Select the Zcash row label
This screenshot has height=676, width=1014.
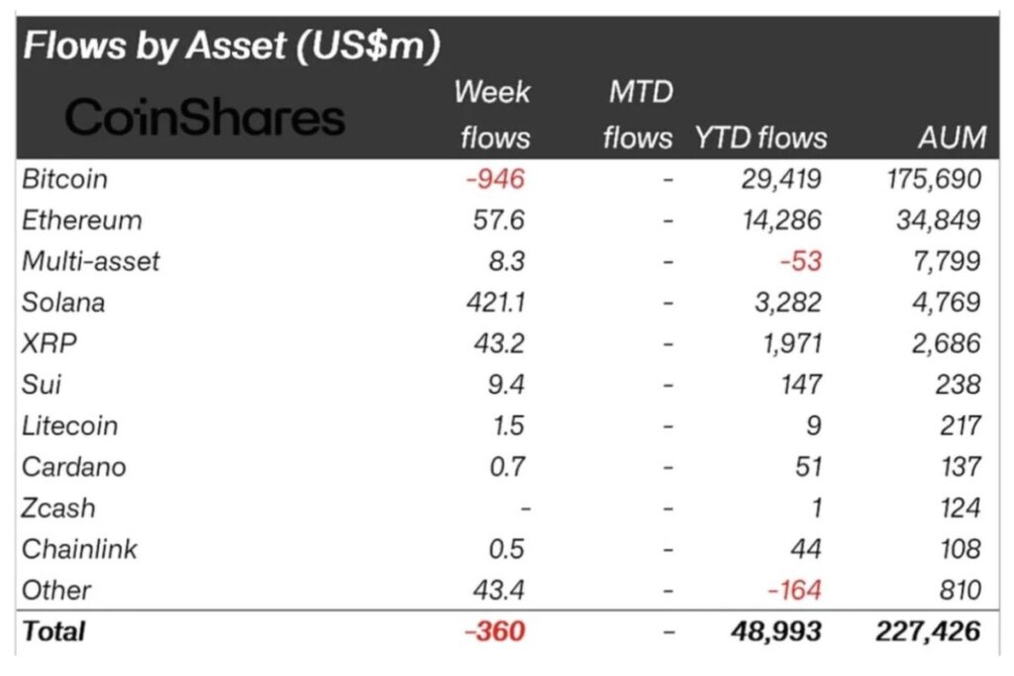(59, 508)
